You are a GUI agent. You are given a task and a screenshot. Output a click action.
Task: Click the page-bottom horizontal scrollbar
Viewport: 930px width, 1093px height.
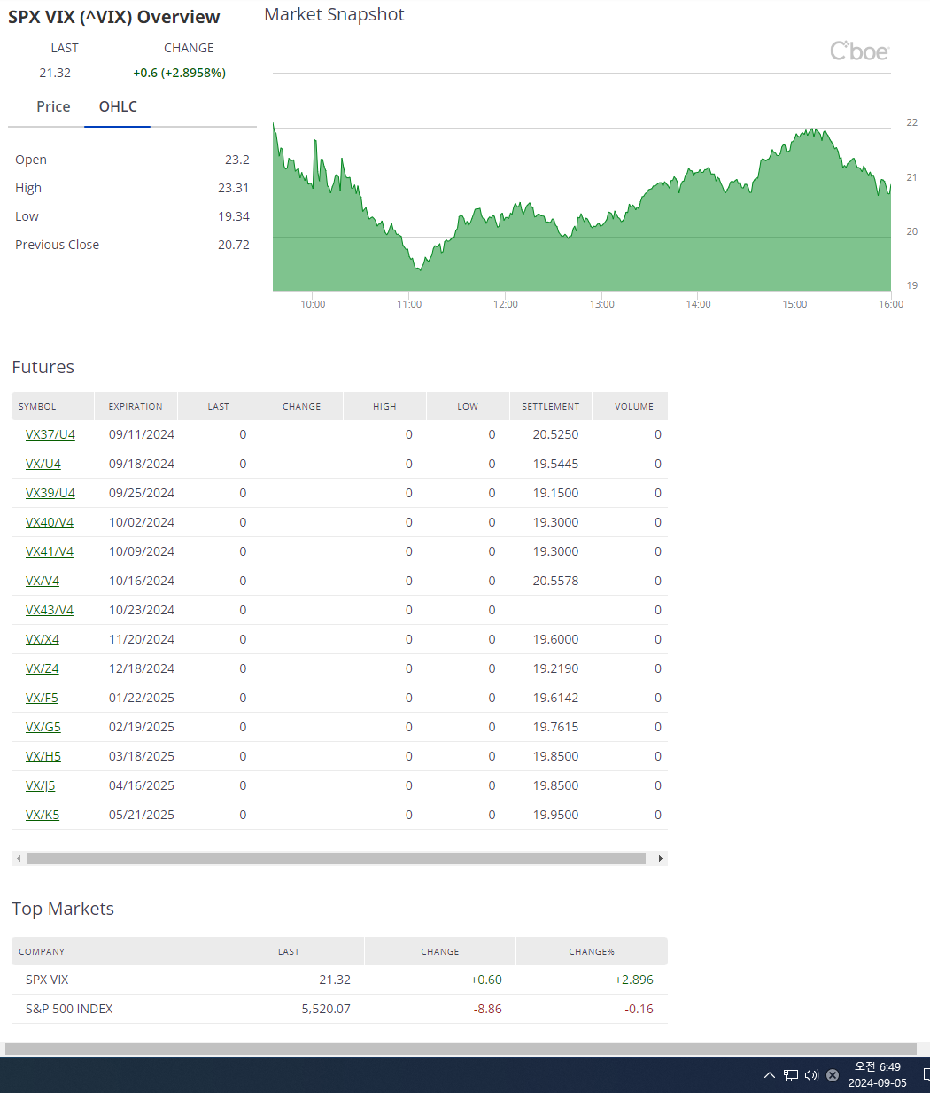point(461,1049)
